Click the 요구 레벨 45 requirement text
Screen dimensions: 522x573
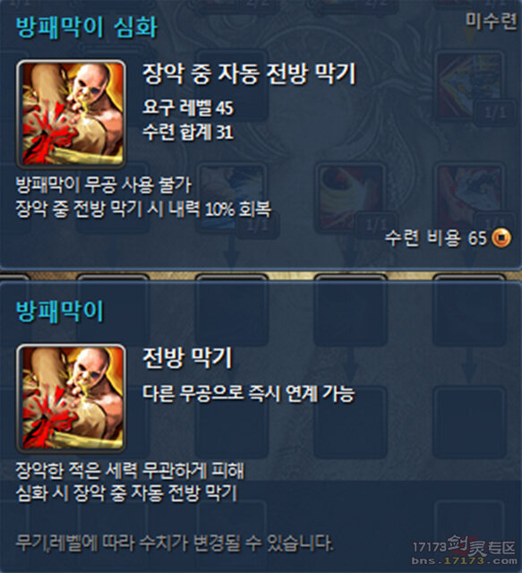point(187,107)
